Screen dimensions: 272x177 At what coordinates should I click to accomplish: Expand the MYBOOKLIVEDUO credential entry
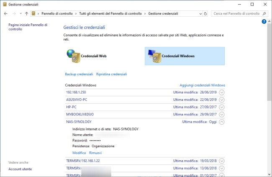coord(222,114)
